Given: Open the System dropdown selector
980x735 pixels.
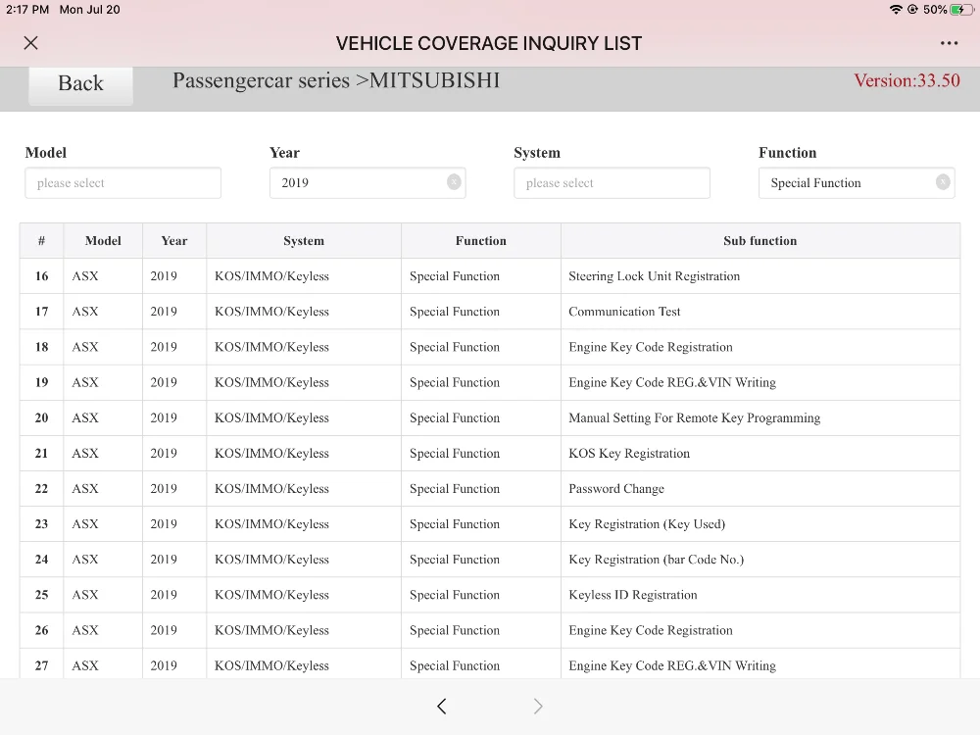Looking at the screenshot, I should pyautogui.click(x=612, y=182).
